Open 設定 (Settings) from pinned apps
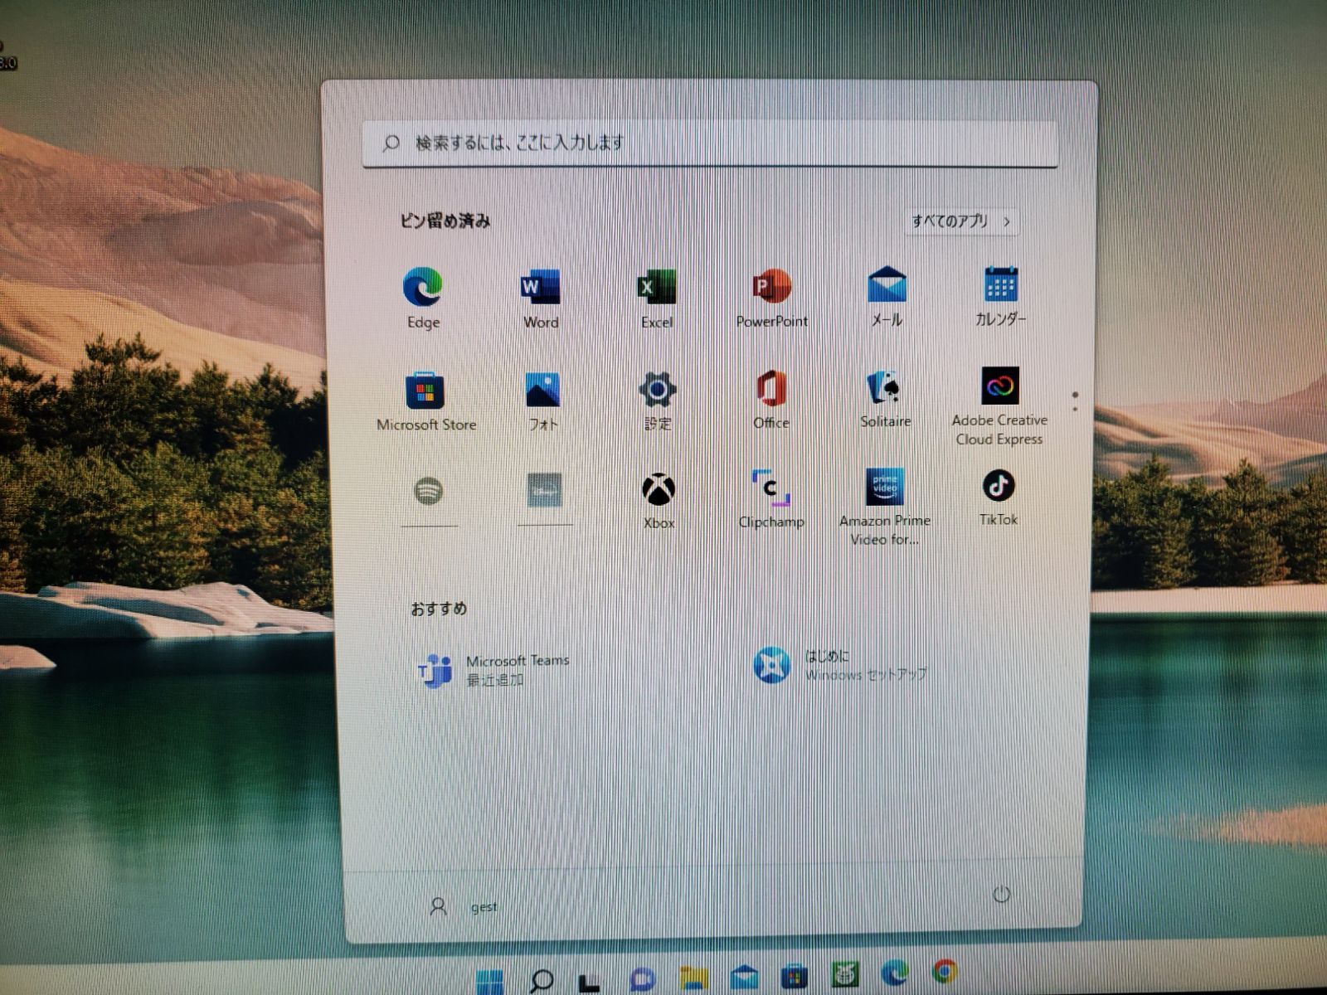This screenshot has height=995, width=1327. pyautogui.click(x=658, y=399)
